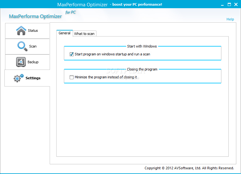
Task: Maximize the MaxPerforma Optimizer window
Action: tap(229, 4)
